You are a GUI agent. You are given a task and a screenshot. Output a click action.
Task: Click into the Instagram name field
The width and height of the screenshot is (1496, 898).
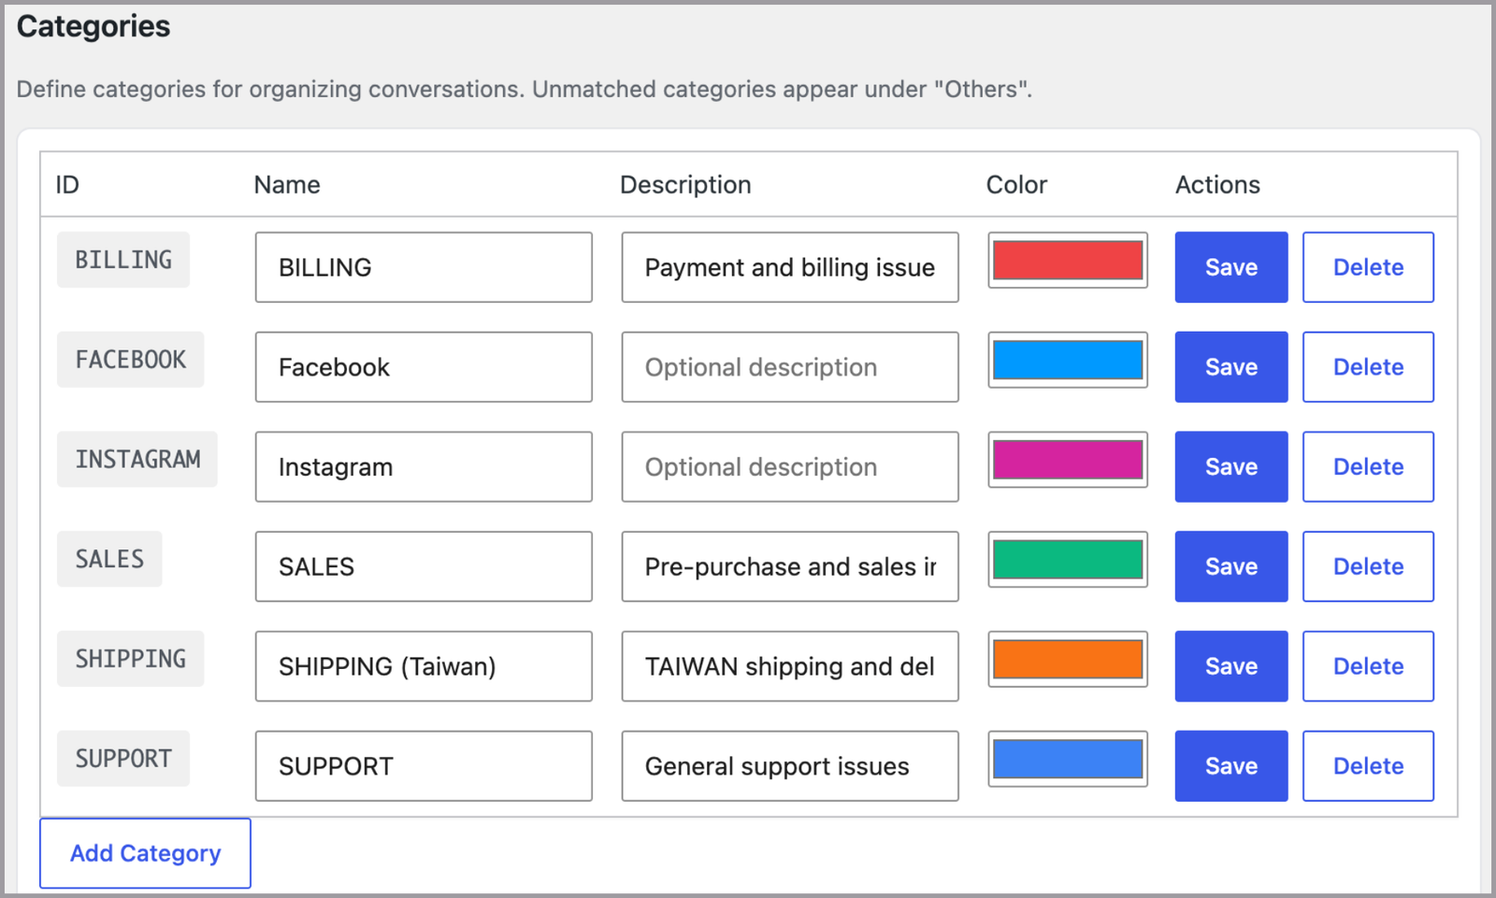(424, 467)
